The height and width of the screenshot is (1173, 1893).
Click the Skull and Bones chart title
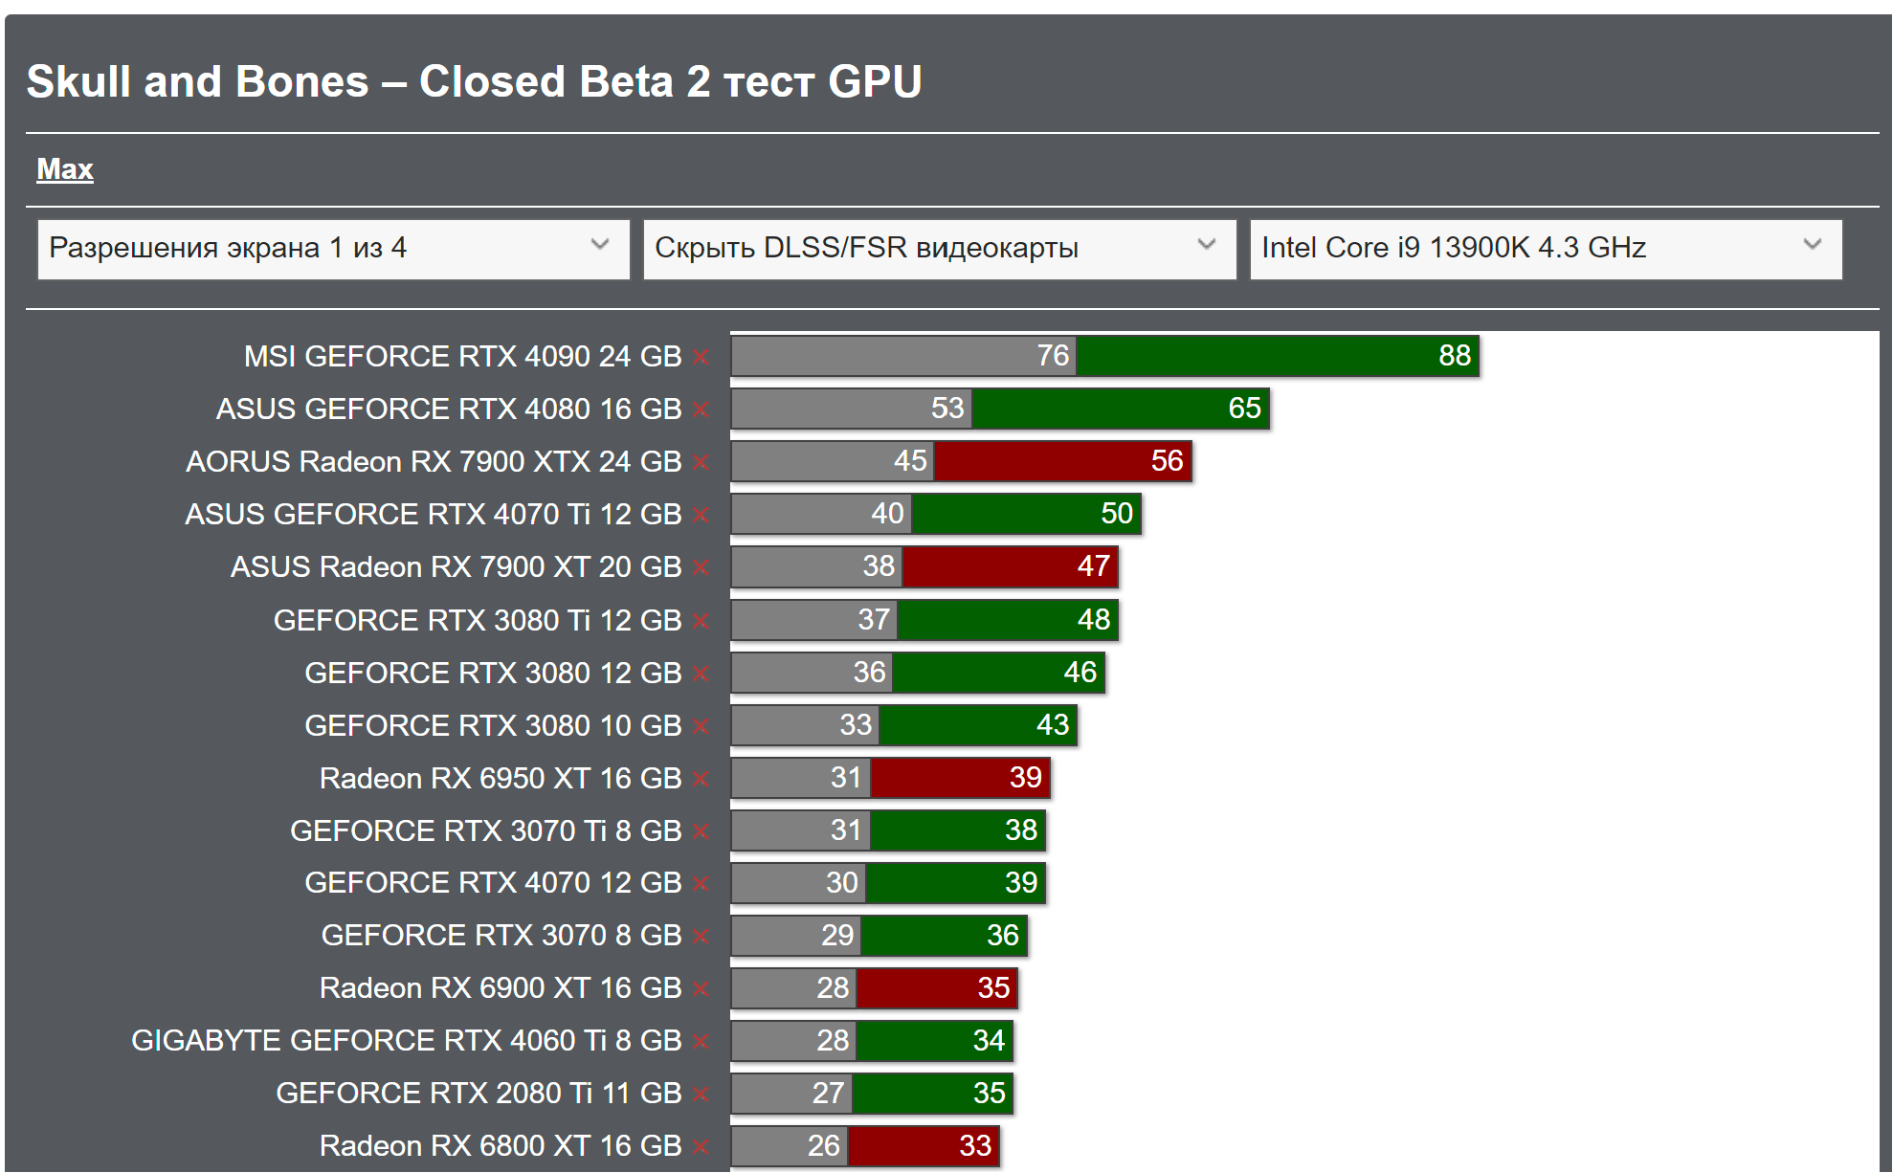[x=474, y=81]
